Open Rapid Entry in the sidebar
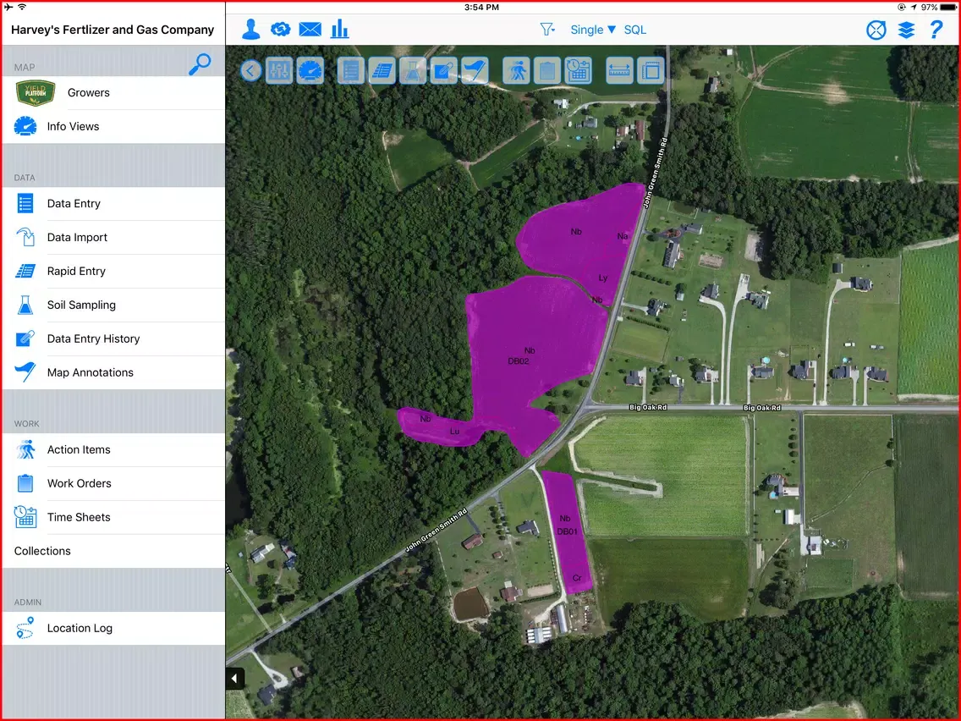The height and width of the screenshot is (721, 961). (113, 271)
